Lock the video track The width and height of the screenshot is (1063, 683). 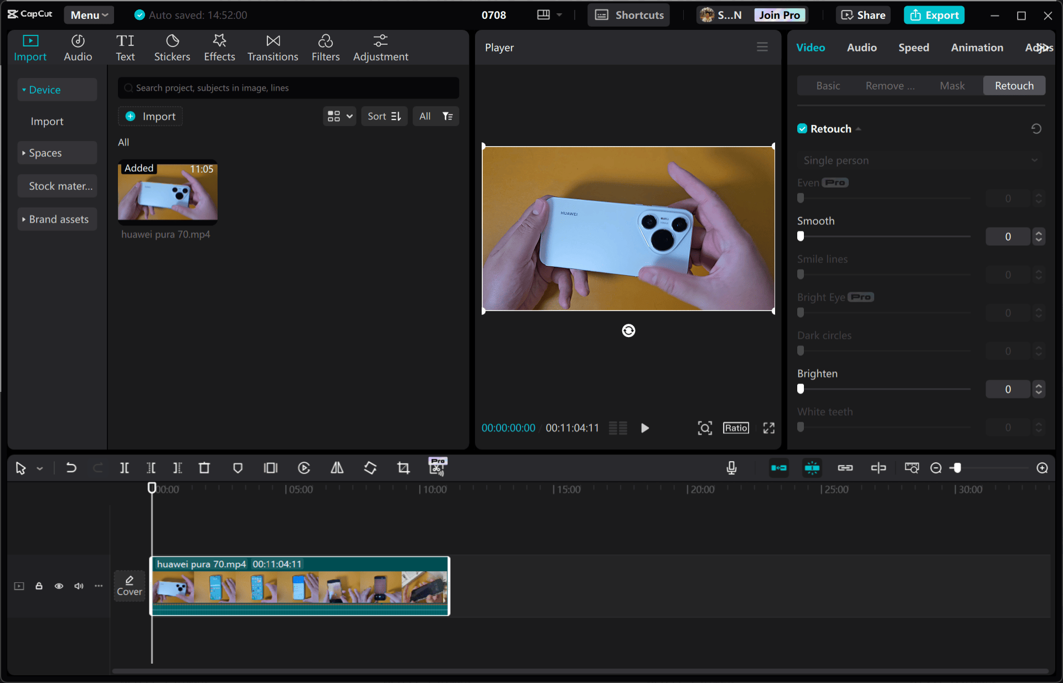[x=39, y=586]
